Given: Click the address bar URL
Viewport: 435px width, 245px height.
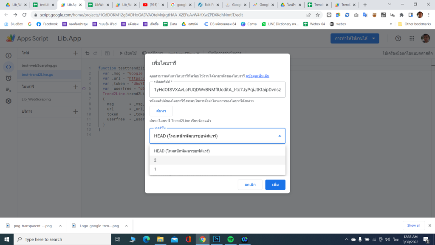Looking at the screenshot, I should tap(141, 15).
